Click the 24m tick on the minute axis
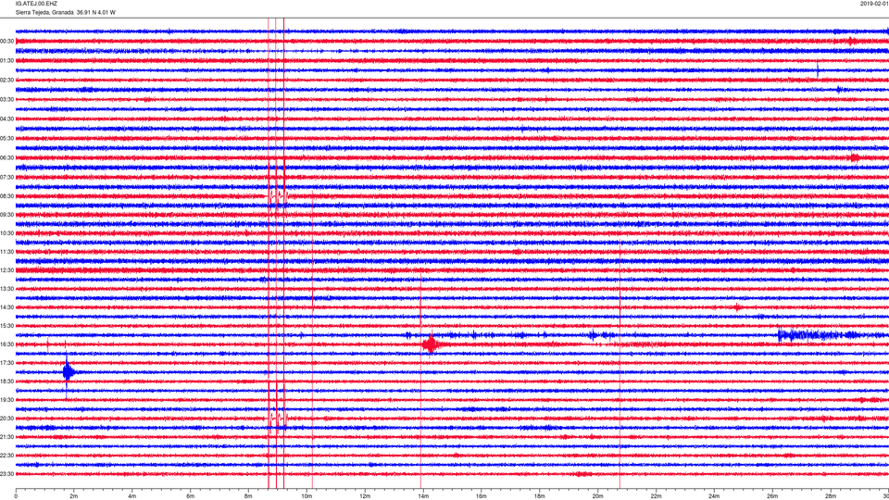Screen dimensions: 889x500 click(714, 496)
